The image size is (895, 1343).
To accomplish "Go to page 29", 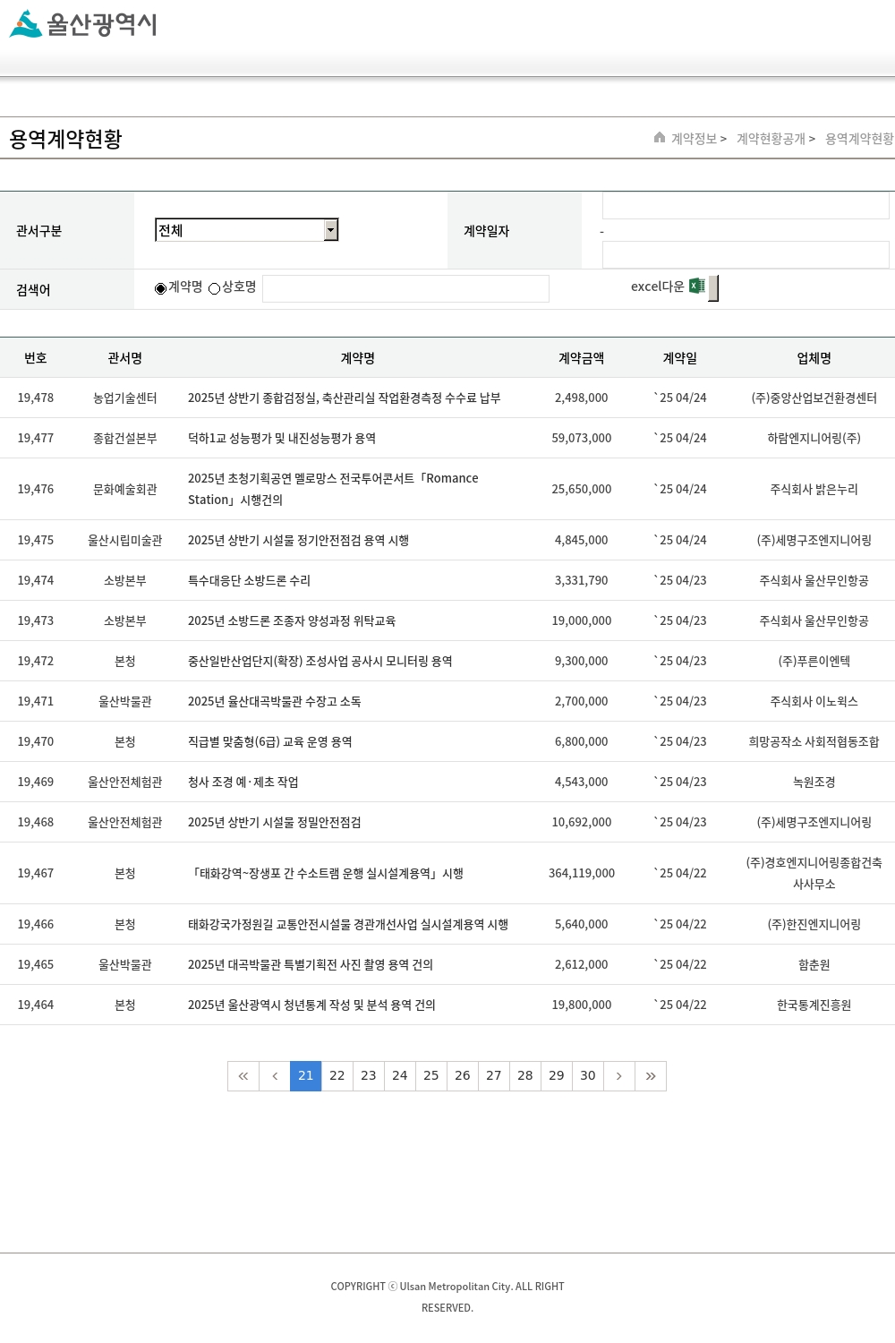I will pyautogui.click(x=557, y=1076).
